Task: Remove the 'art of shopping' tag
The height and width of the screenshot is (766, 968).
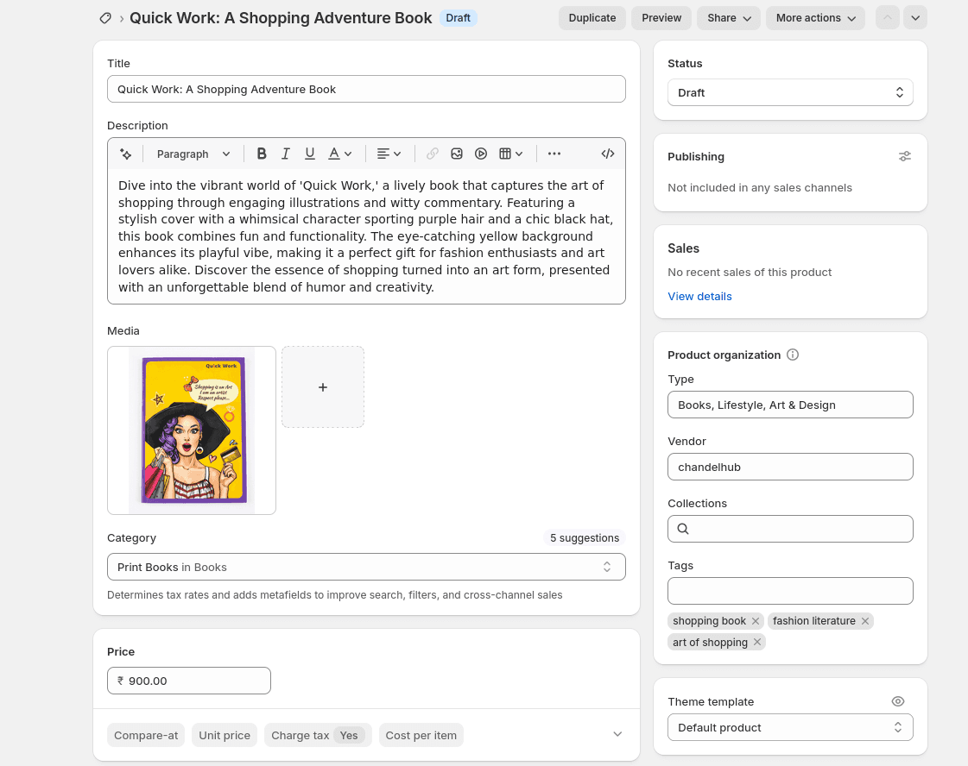Action: (x=756, y=643)
